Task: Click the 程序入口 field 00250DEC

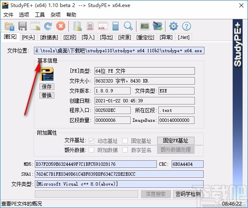Action: pyautogui.click(x=112, y=110)
